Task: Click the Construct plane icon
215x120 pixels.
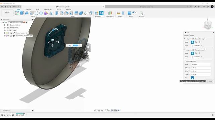Action: click(110, 13)
